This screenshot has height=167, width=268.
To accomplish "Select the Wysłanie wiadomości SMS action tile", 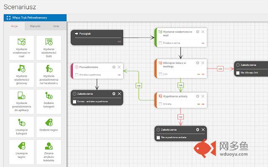I will click(49, 48).
